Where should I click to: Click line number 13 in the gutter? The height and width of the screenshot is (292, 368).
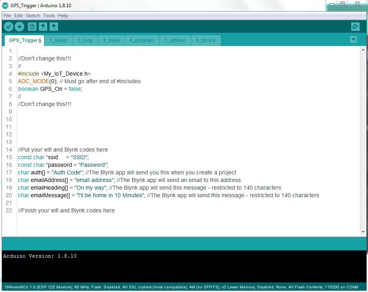pyautogui.click(x=9, y=142)
